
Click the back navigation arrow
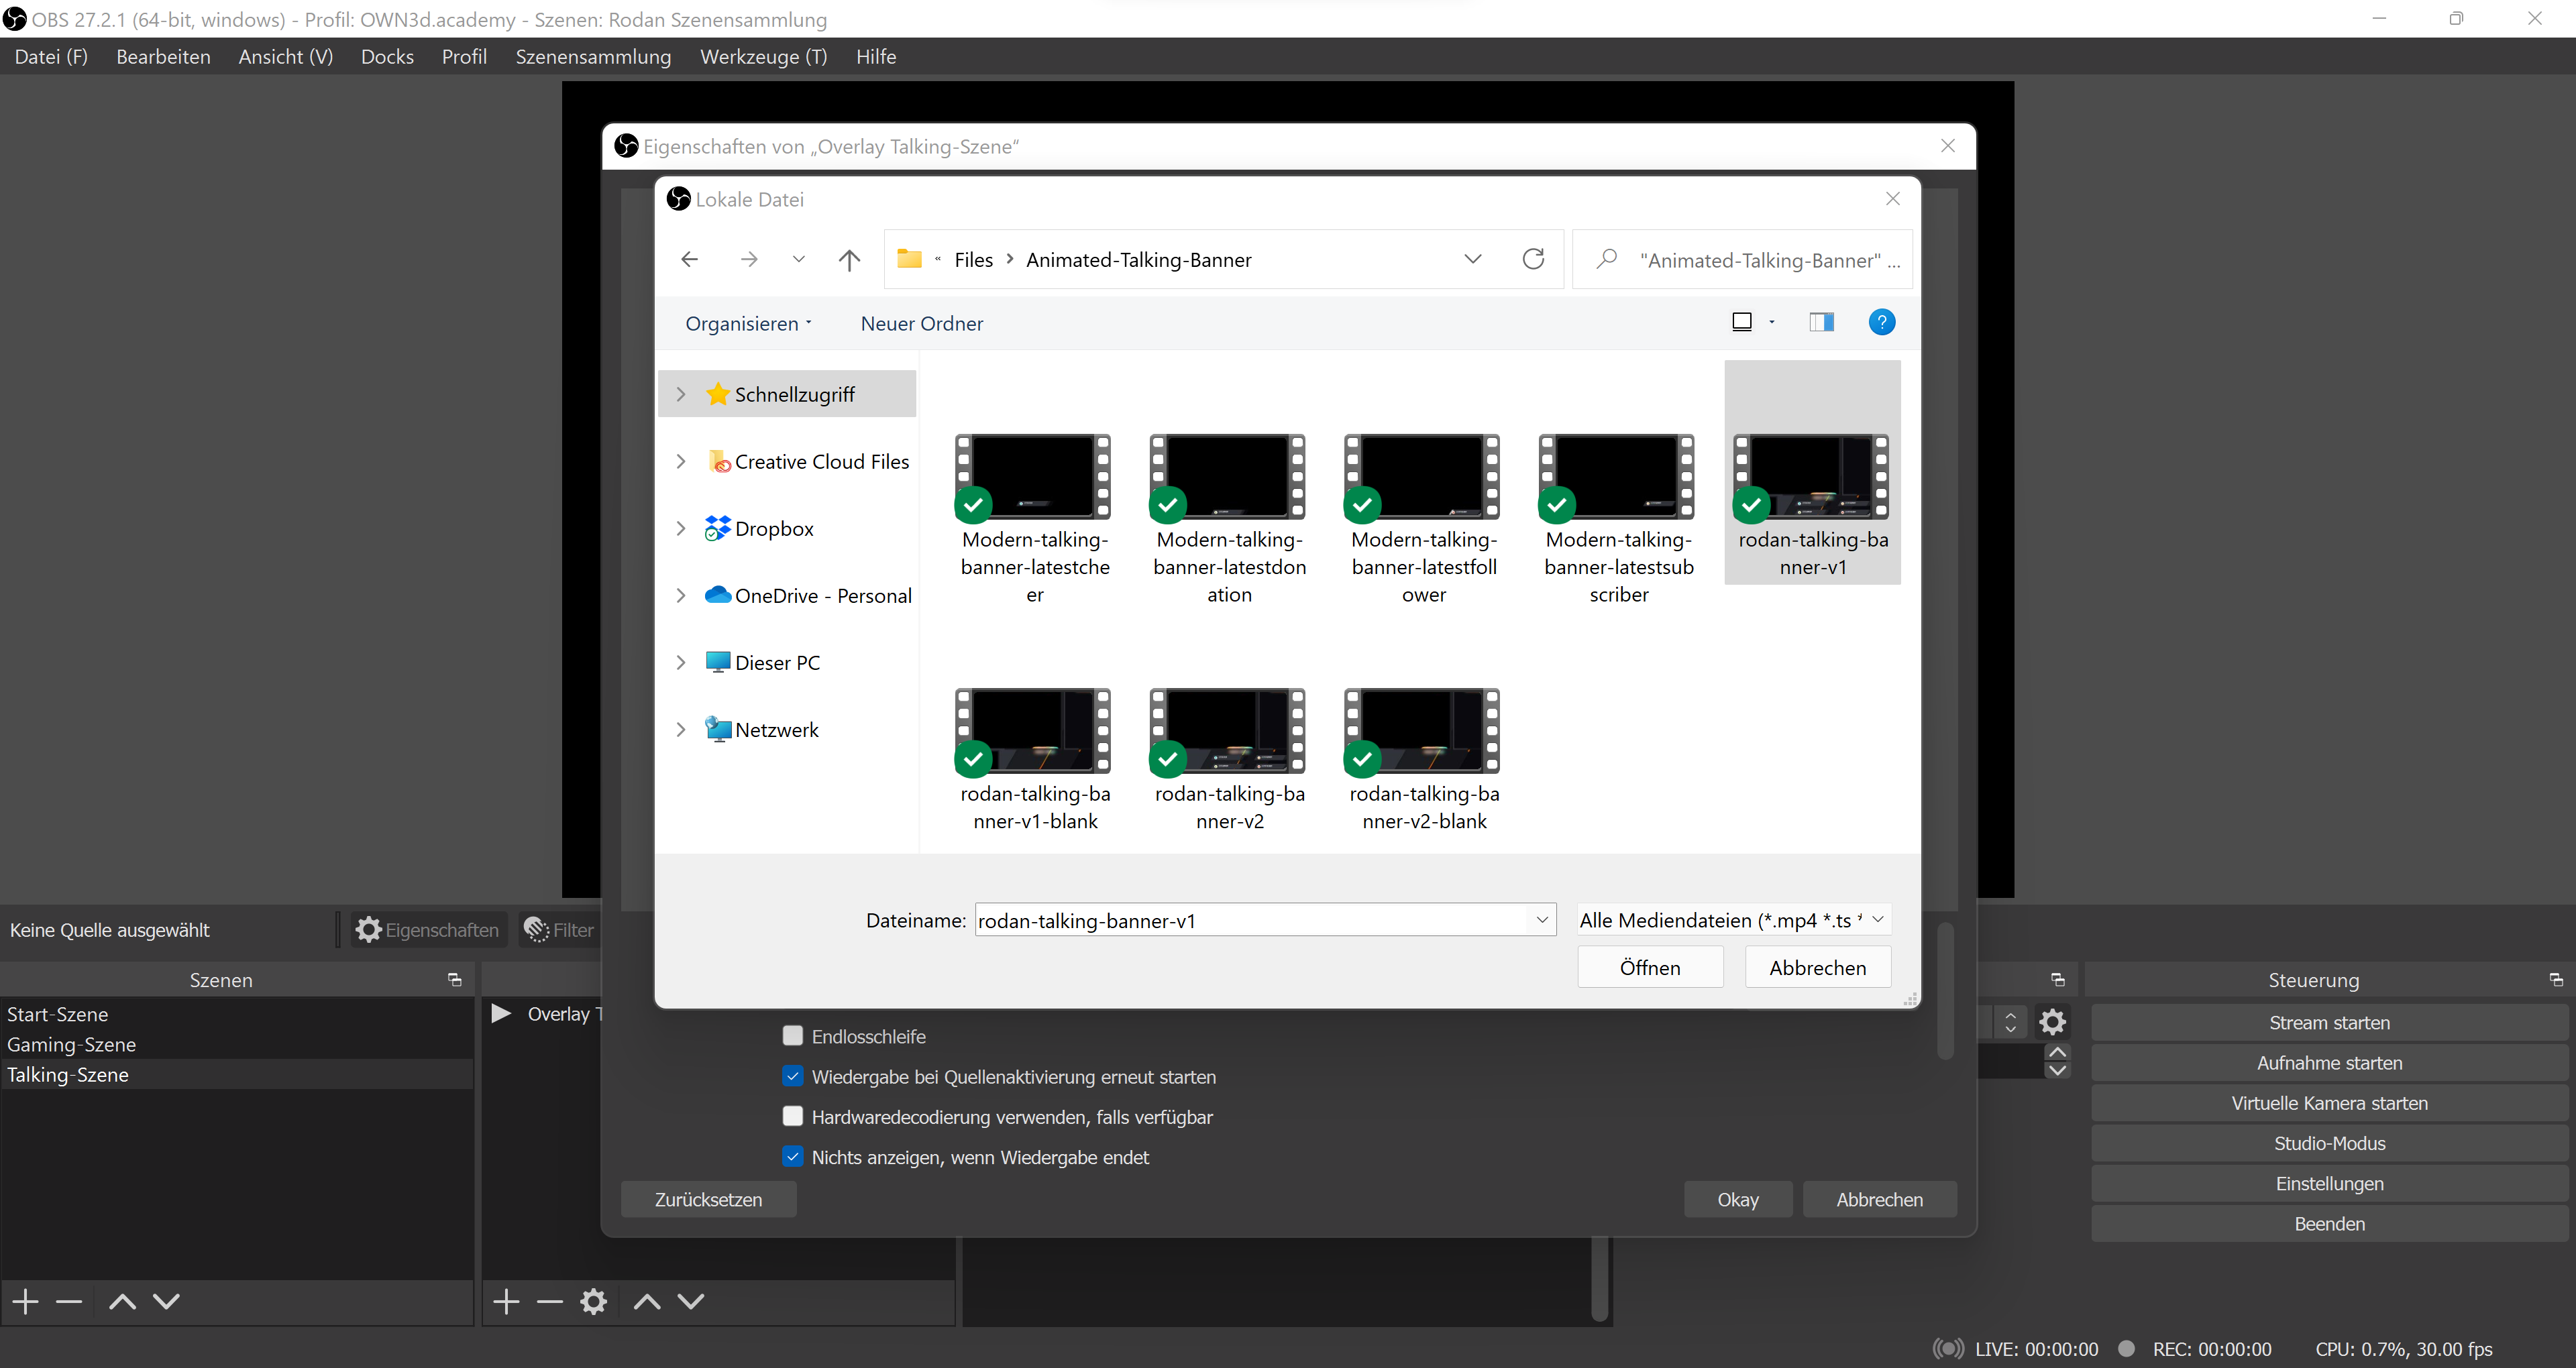click(x=689, y=260)
